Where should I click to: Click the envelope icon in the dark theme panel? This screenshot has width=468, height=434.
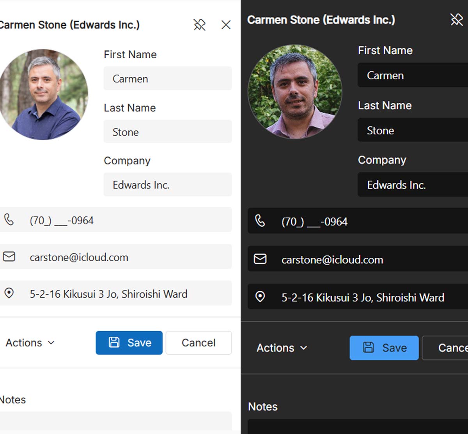coord(261,259)
